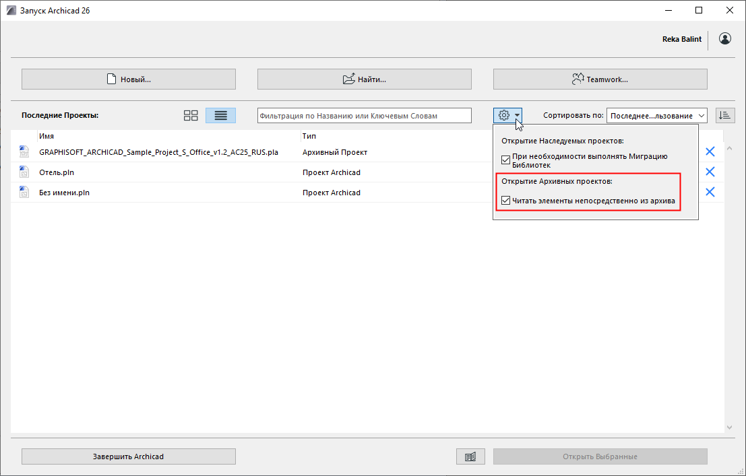Uncheck Читать элементы непосредственно из архива
This screenshot has height=476, width=746.
click(x=505, y=200)
